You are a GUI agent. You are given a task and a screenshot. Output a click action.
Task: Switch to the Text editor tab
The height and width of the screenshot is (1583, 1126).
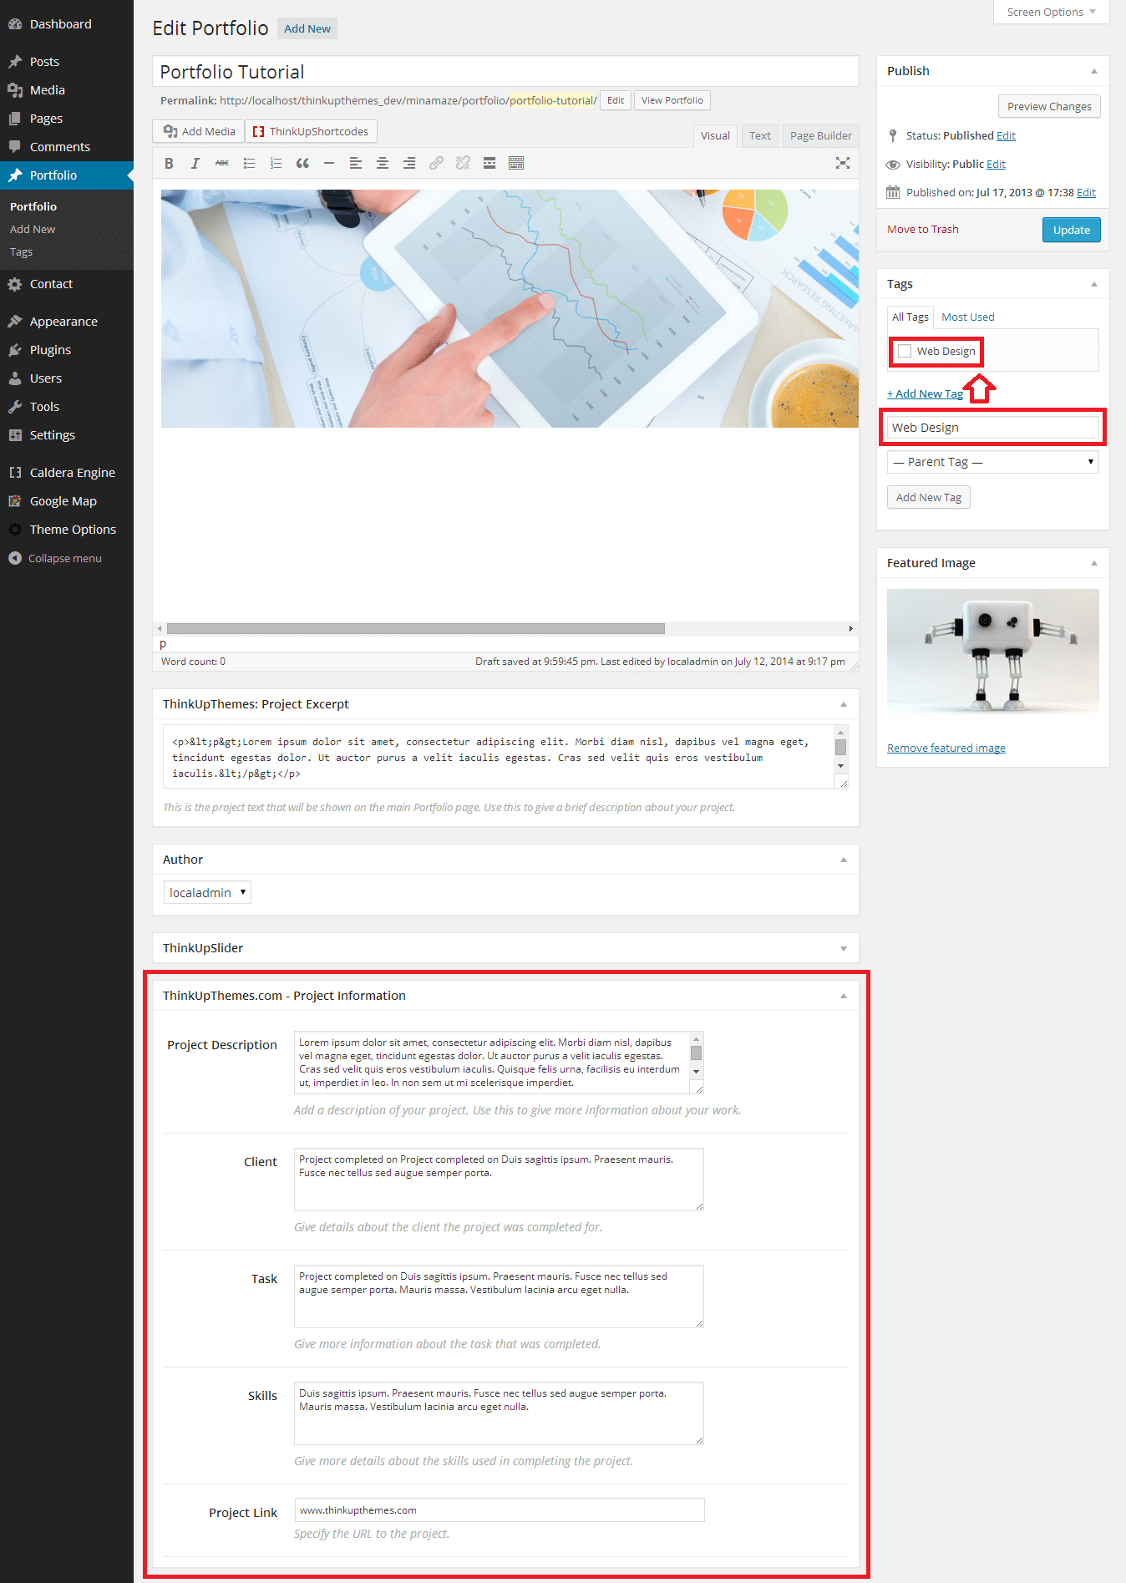(759, 136)
